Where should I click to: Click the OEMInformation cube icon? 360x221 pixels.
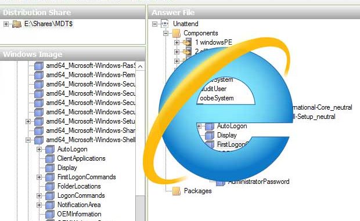point(50,214)
